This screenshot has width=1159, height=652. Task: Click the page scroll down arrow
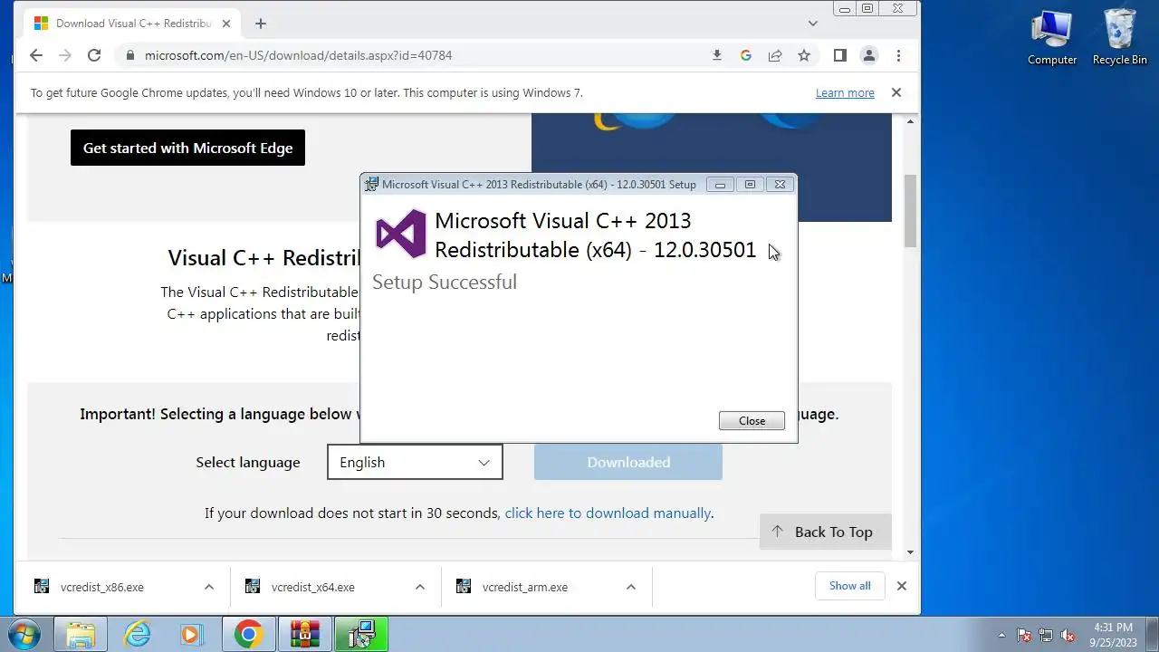coord(910,551)
